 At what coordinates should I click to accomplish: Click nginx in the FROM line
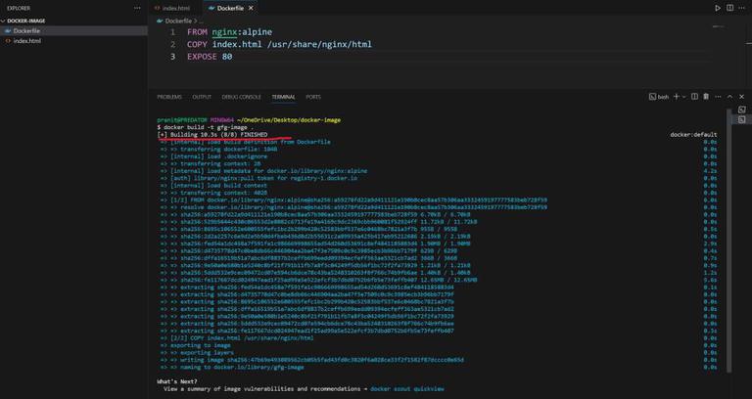224,32
